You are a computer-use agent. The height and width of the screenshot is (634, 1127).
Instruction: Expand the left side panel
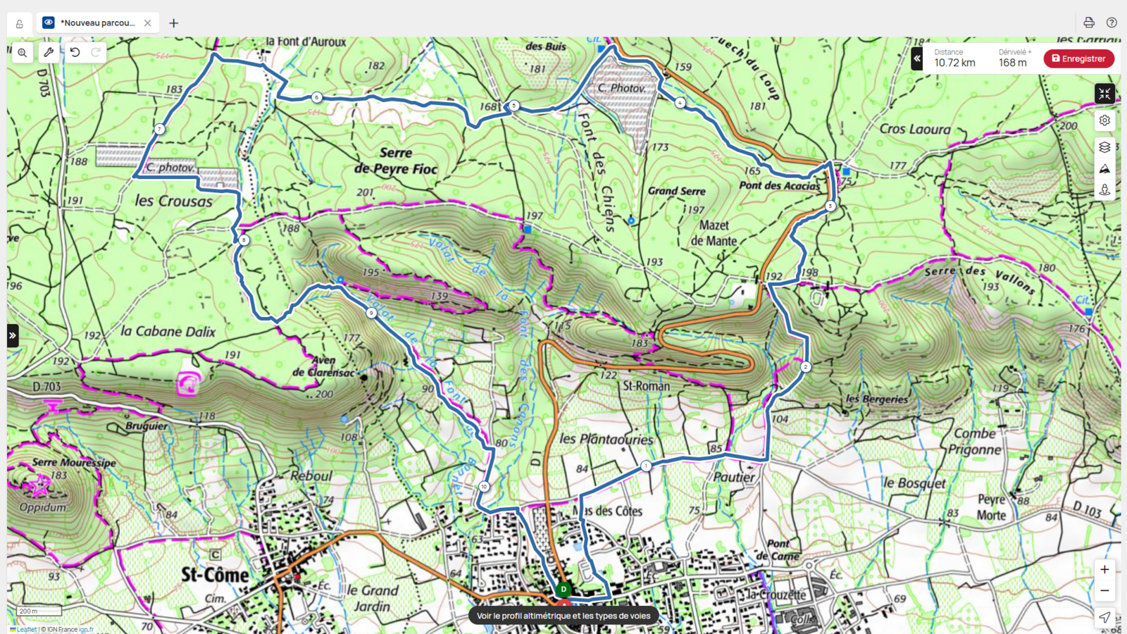pos(13,335)
